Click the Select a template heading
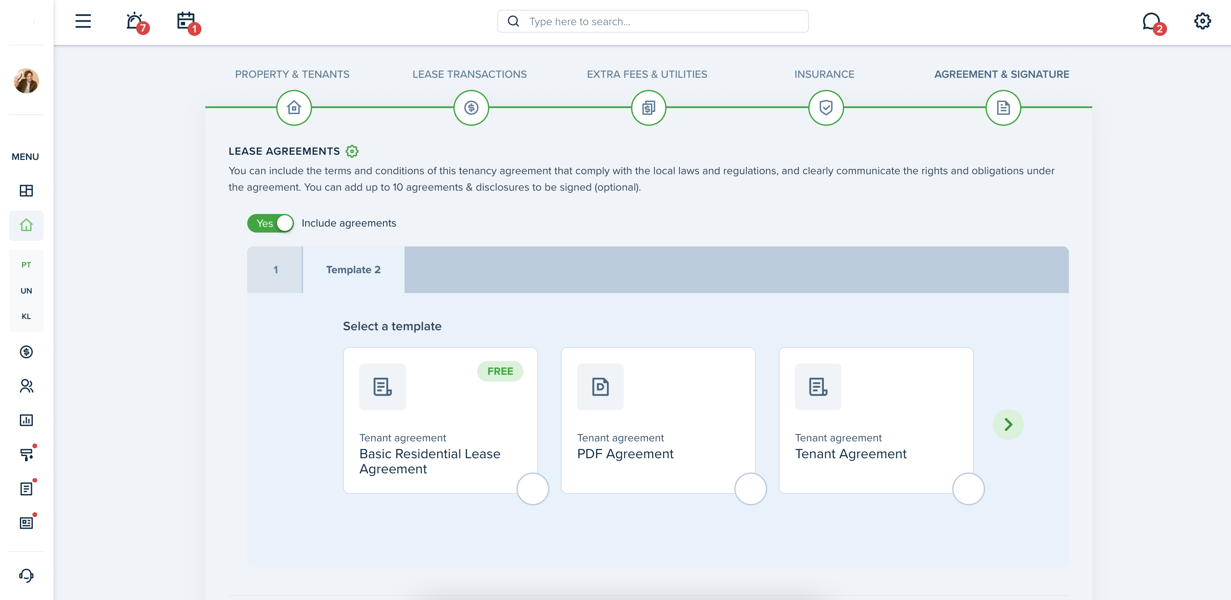1231x600 pixels. [x=392, y=326]
